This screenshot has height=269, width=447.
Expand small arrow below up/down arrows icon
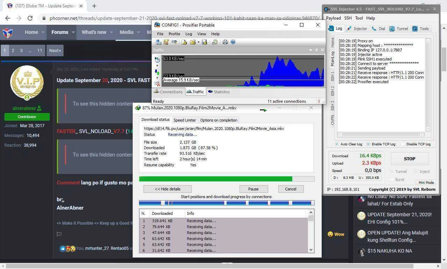[157, 78]
